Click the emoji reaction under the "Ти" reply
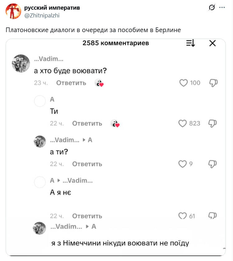This screenshot has height=261, width=233. (x=115, y=123)
